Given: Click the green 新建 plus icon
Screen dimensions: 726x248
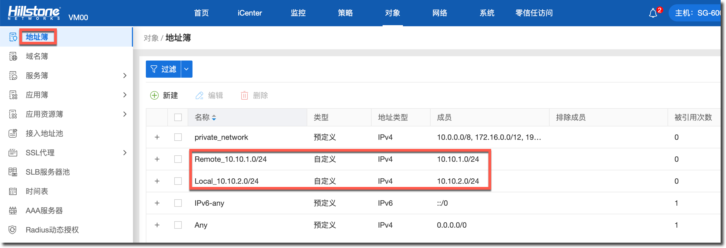Looking at the screenshot, I should pyautogui.click(x=154, y=95).
